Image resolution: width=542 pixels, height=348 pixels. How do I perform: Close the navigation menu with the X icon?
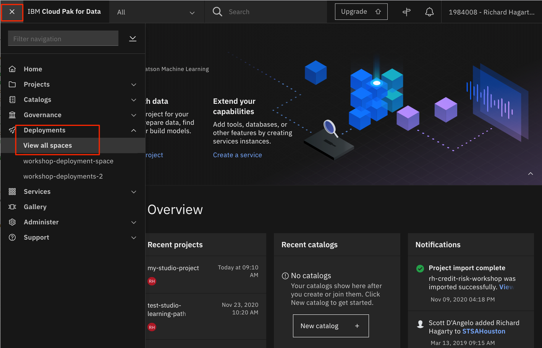(x=12, y=12)
